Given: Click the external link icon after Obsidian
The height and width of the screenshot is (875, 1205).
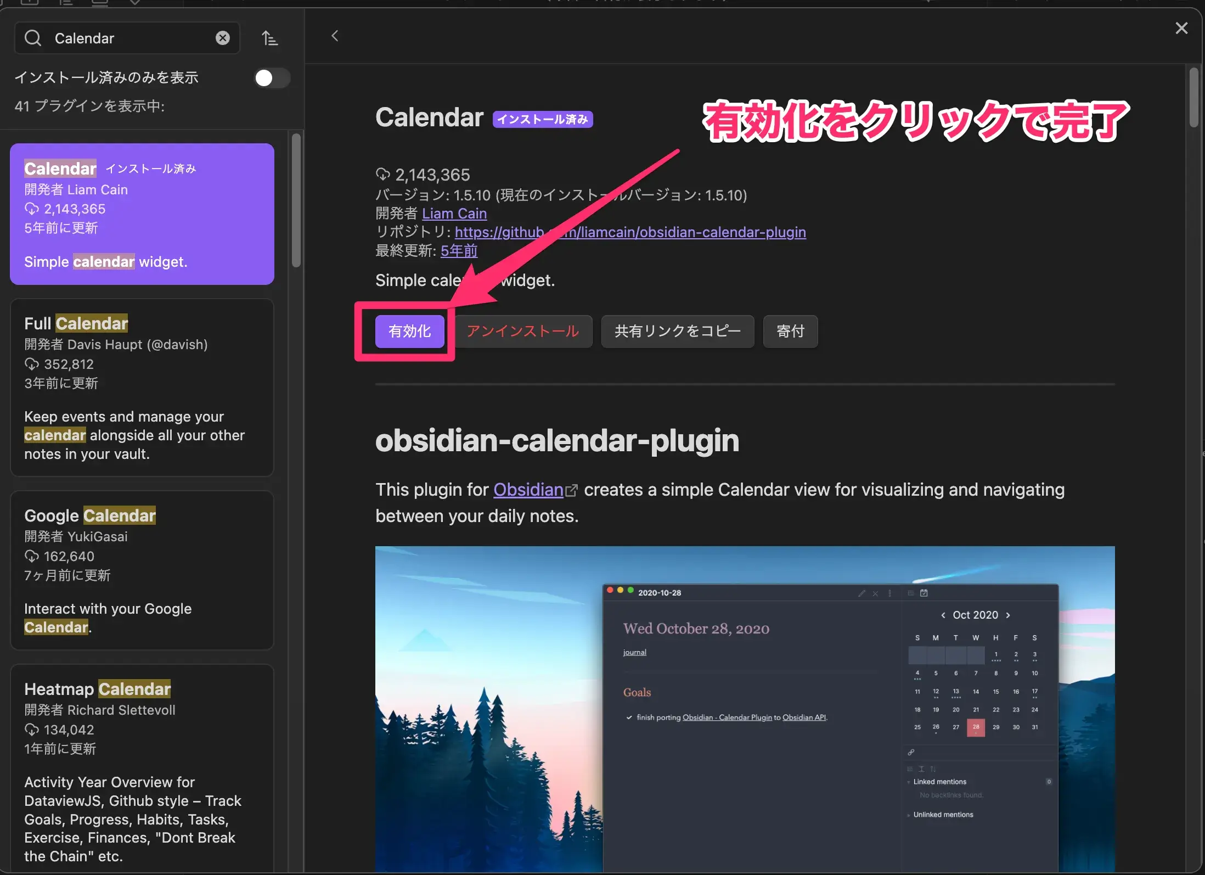Looking at the screenshot, I should [571, 490].
